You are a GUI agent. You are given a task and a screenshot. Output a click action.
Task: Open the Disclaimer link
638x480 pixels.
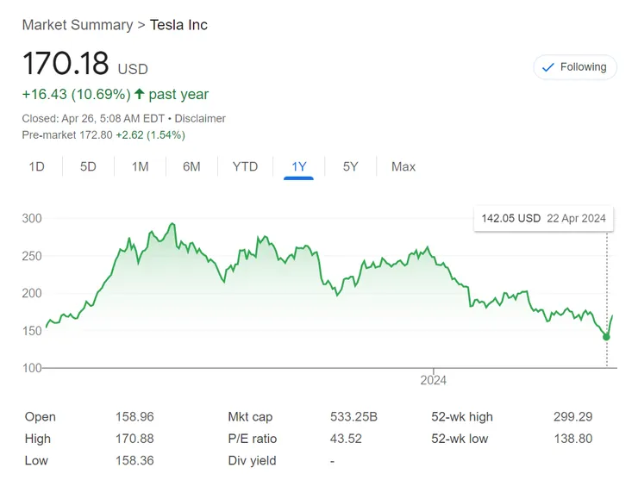coord(200,118)
